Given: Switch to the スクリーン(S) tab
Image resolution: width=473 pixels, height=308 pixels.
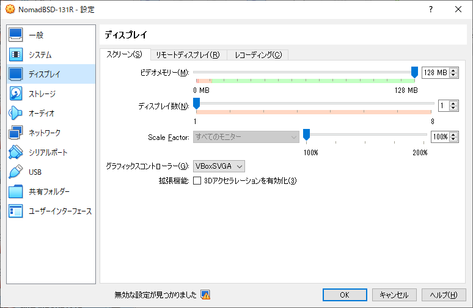Looking at the screenshot, I should click(124, 54).
